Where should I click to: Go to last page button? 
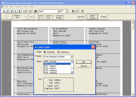pos(31,17)
